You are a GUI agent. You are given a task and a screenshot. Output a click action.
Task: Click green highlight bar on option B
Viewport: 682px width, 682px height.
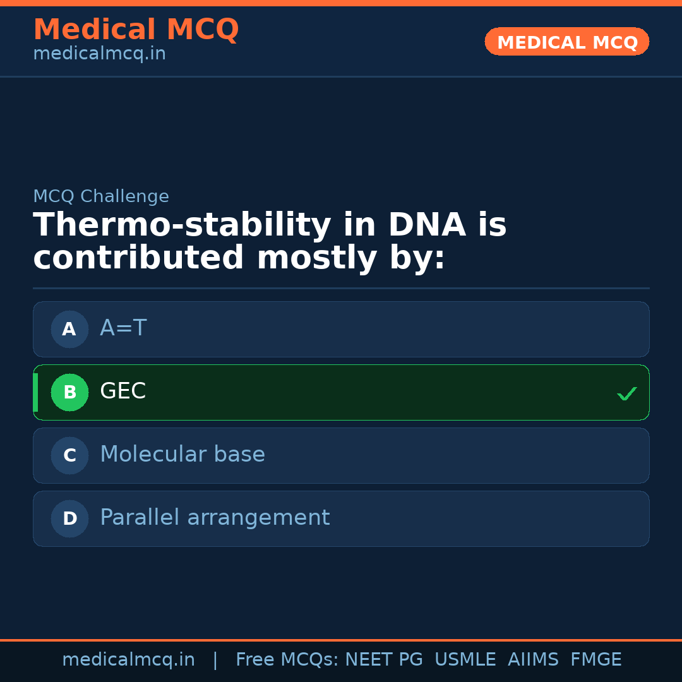[35, 392]
